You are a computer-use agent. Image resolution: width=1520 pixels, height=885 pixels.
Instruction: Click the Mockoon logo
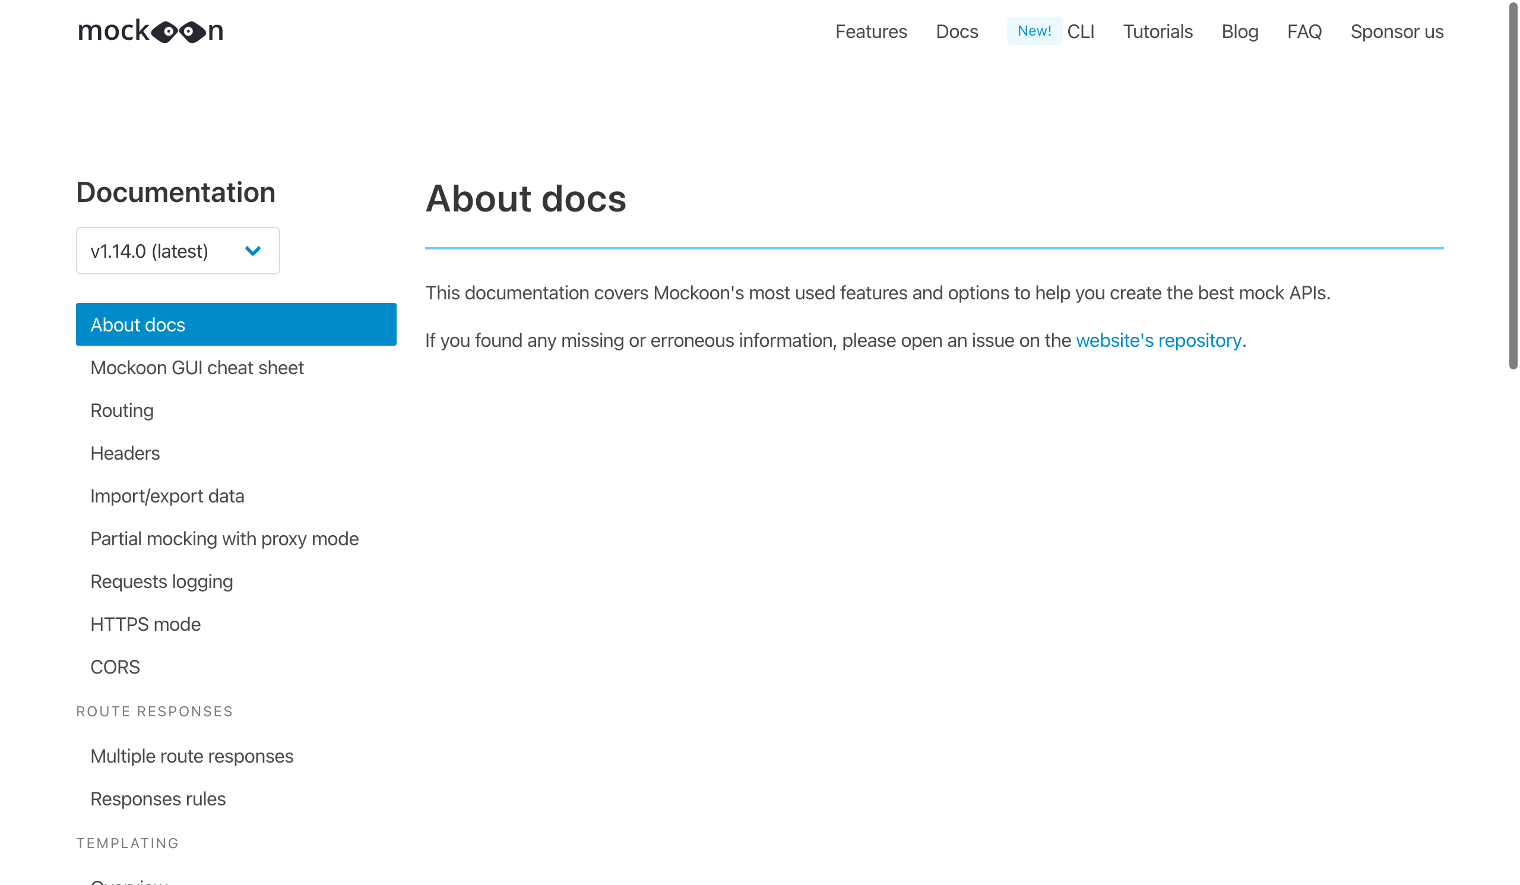pos(150,31)
